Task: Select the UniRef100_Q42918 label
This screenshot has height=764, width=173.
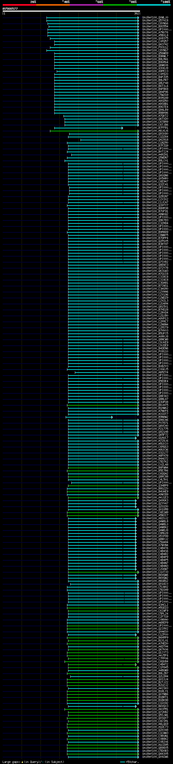Action: pyautogui.click(x=155, y=140)
